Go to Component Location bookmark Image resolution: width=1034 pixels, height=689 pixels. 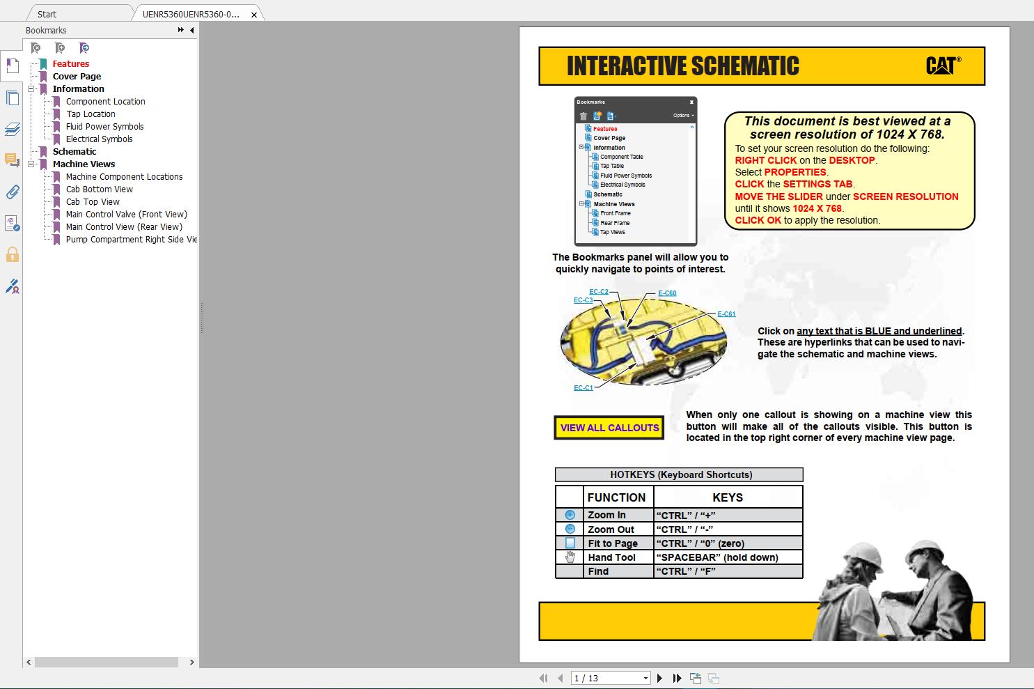point(106,101)
